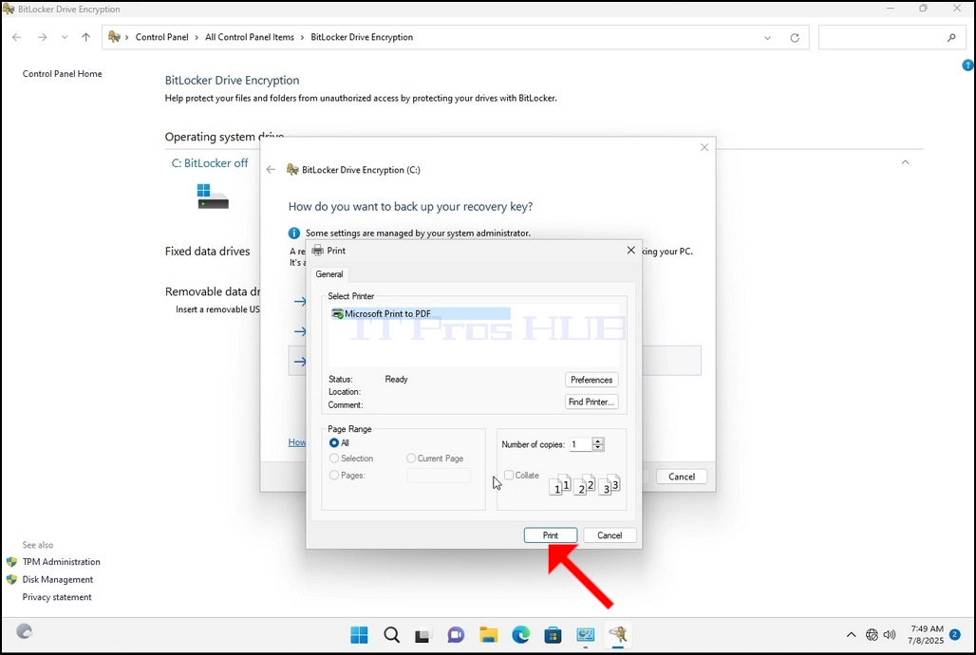Screen dimensions: 976x655
Task: Click BitLocker Drive Encryption breadcrumb
Action: [x=362, y=37]
